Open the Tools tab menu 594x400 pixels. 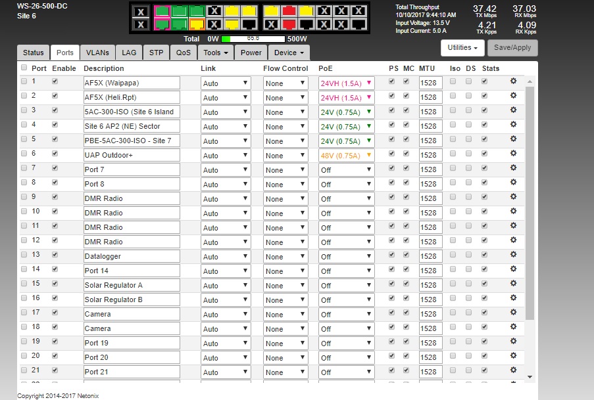pos(216,53)
